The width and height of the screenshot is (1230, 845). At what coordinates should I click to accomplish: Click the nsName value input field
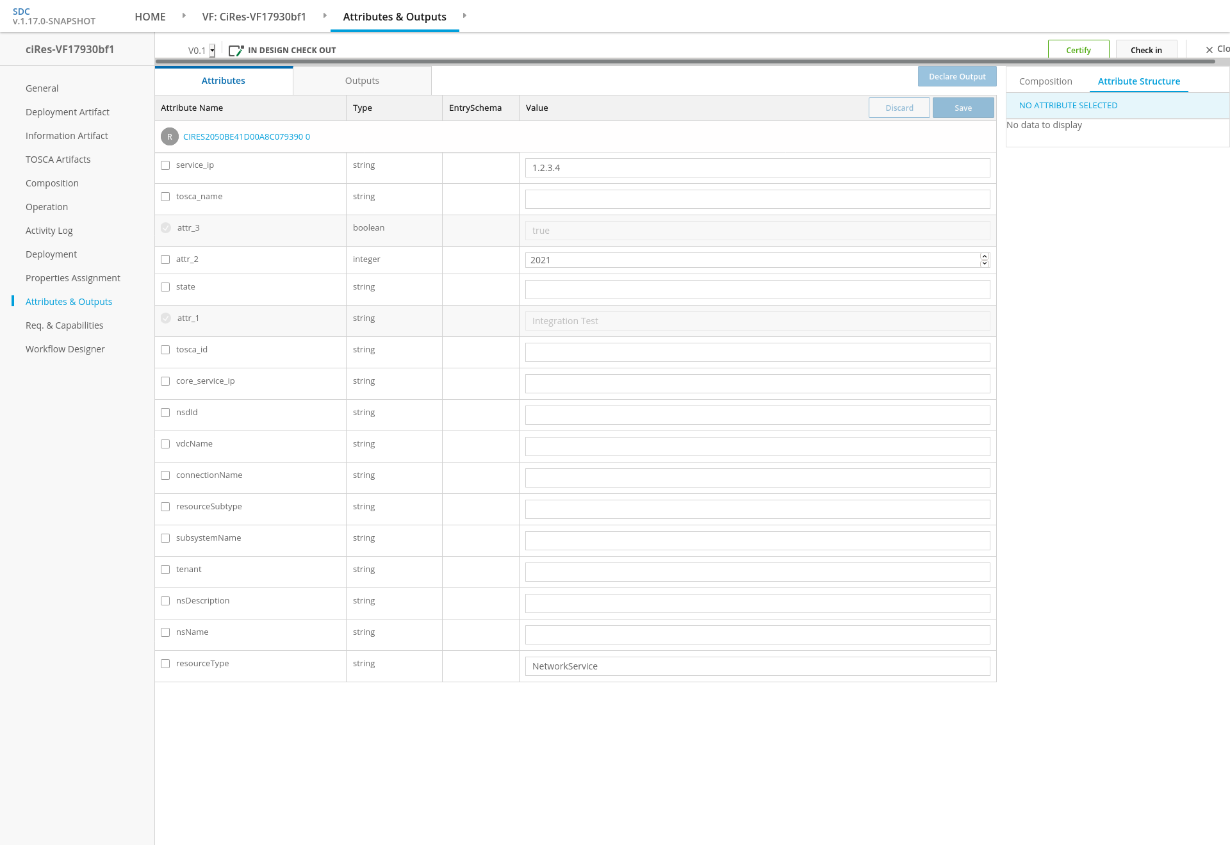pyautogui.click(x=757, y=635)
